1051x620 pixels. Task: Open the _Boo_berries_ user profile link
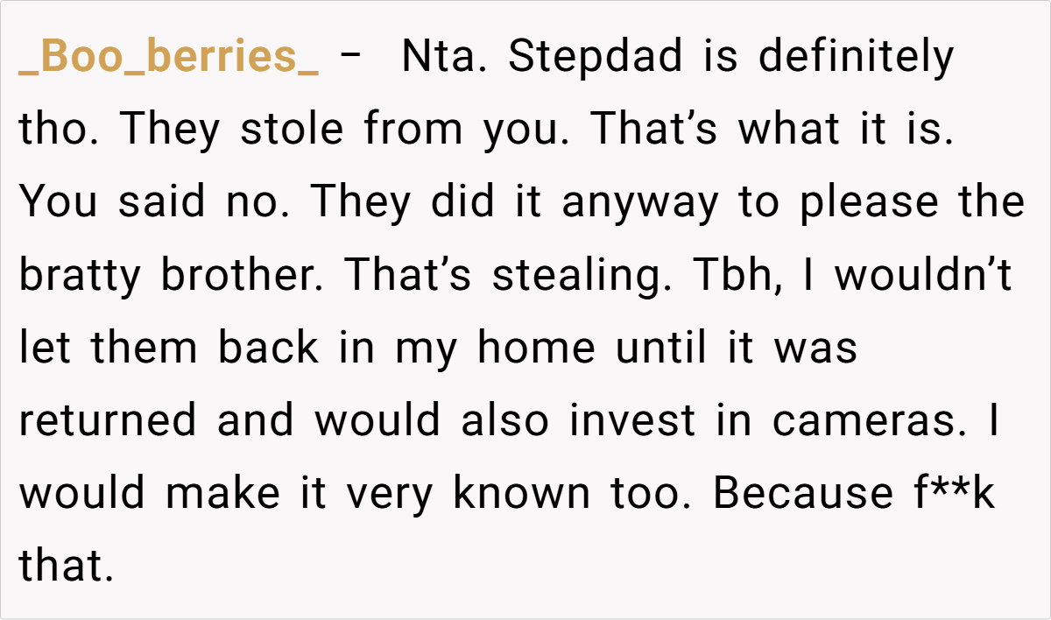(x=168, y=58)
